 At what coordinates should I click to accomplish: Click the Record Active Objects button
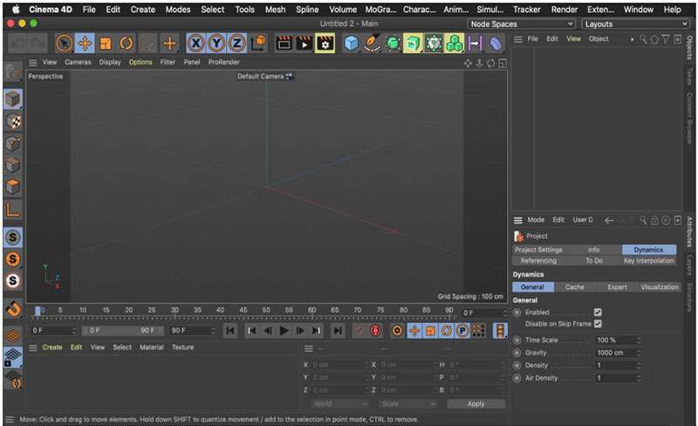(359, 331)
